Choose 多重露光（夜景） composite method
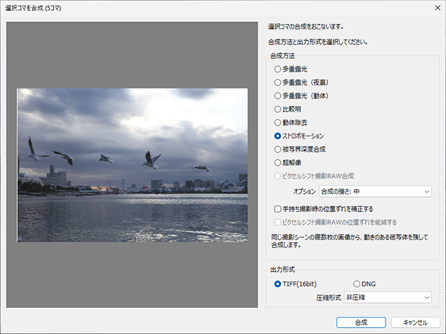 [x=277, y=83]
